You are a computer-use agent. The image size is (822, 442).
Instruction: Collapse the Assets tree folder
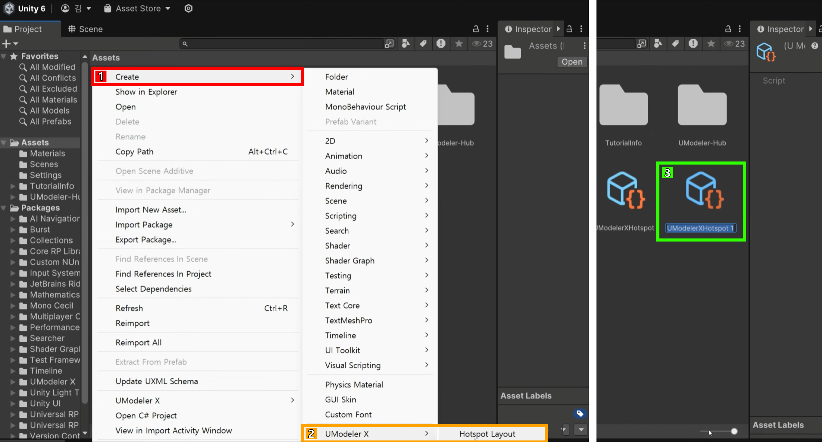[x=3, y=143]
